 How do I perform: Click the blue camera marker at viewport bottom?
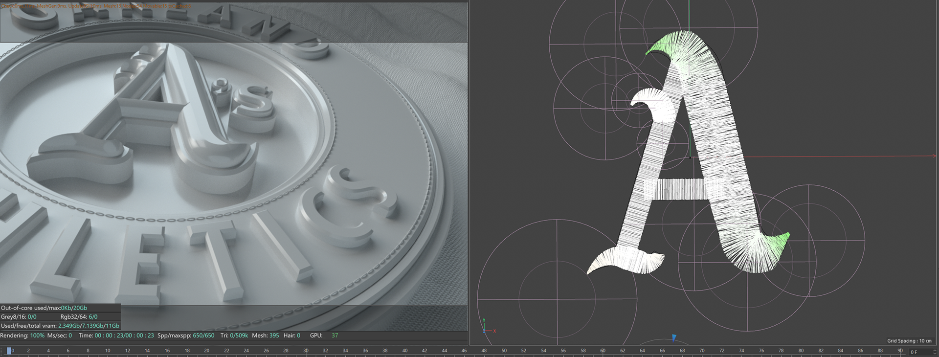[x=674, y=338]
